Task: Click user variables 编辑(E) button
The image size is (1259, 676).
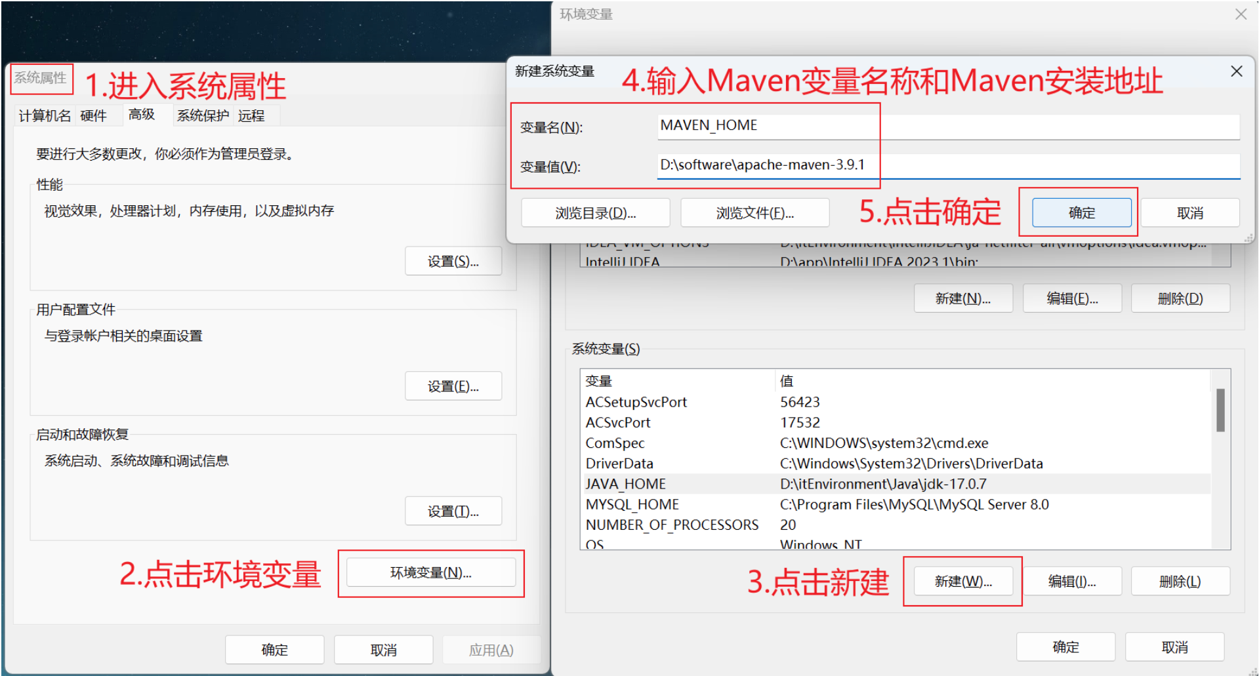Action: click(1072, 298)
